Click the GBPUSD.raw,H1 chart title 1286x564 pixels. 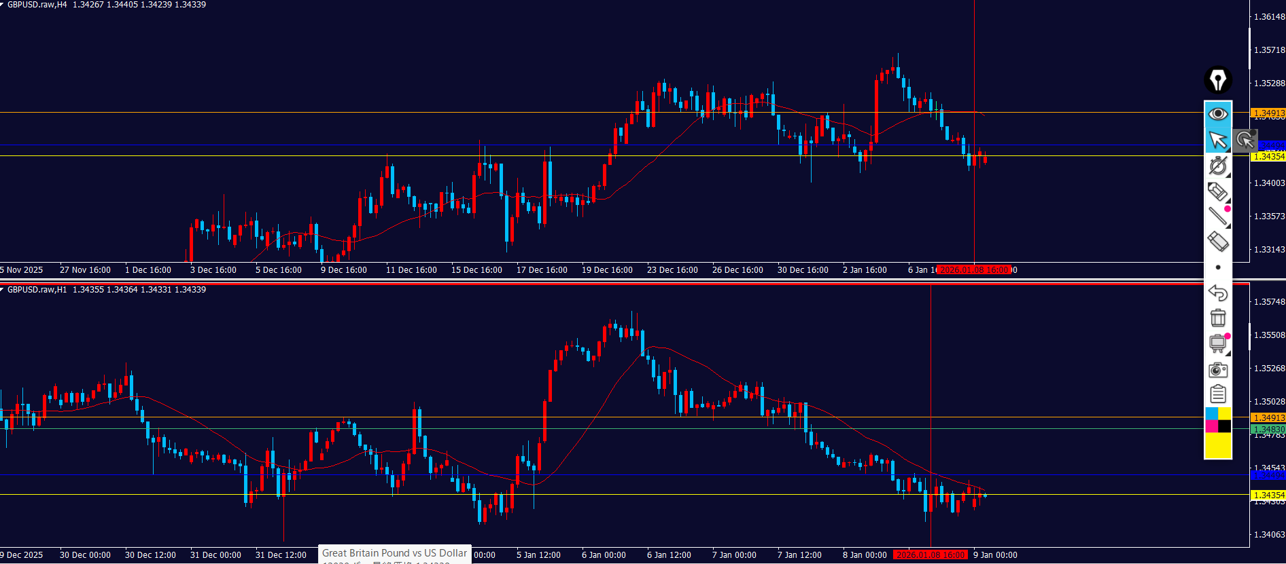tap(37, 290)
